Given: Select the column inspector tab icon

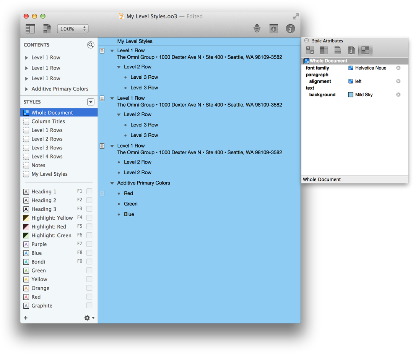Looking at the screenshot, I should 324,50.
